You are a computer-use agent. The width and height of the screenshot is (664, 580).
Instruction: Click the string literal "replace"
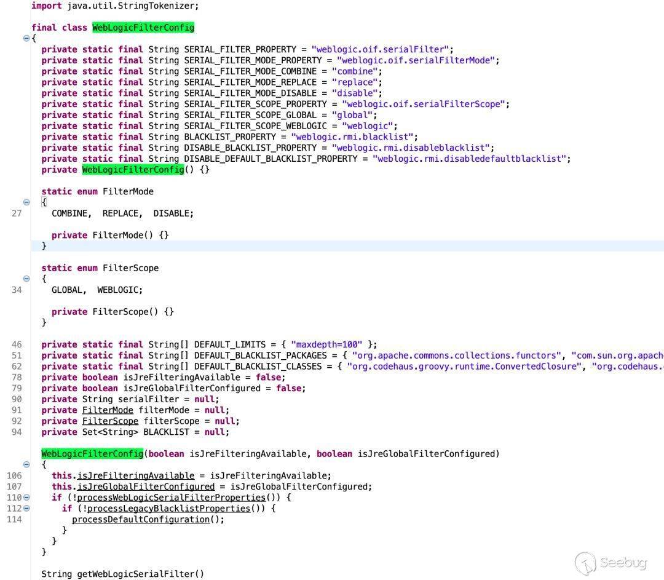pos(355,82)
